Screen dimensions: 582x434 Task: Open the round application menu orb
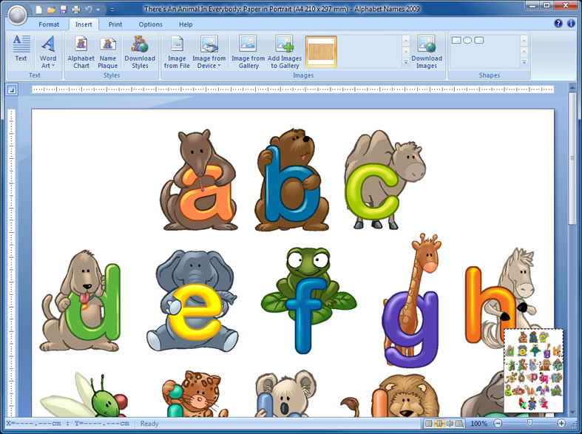[x=17, y=15]
